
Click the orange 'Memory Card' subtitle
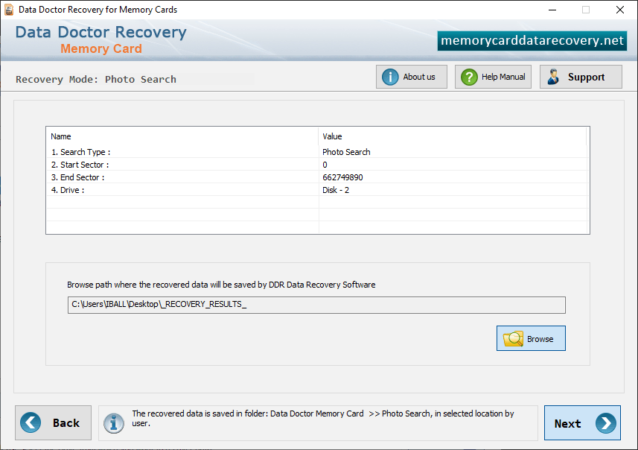(101, 48)
